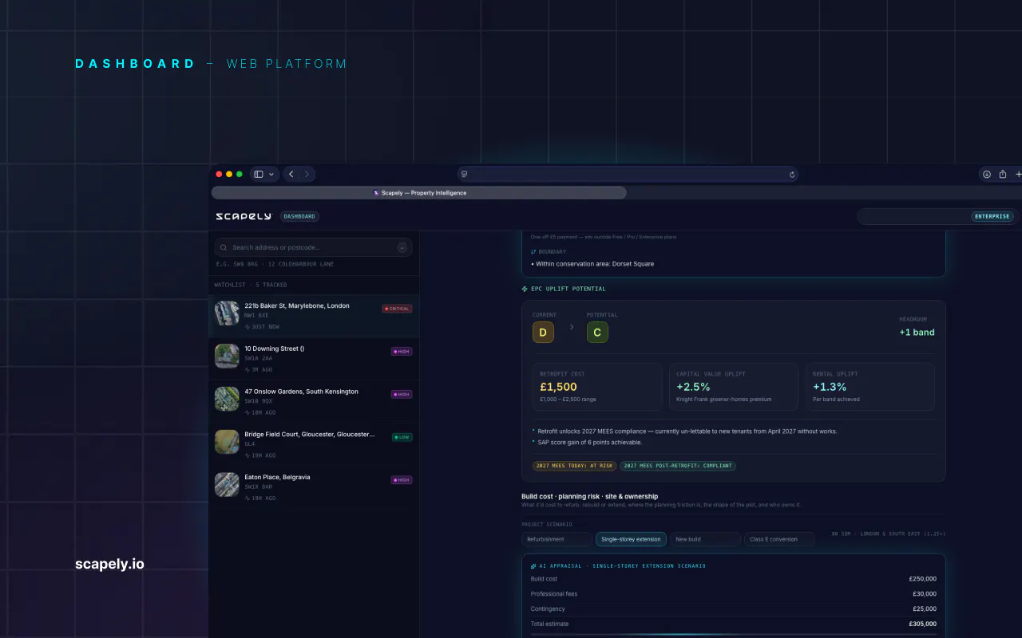
Task: Click the +1 band headroom value
Action: click(917, 332)
